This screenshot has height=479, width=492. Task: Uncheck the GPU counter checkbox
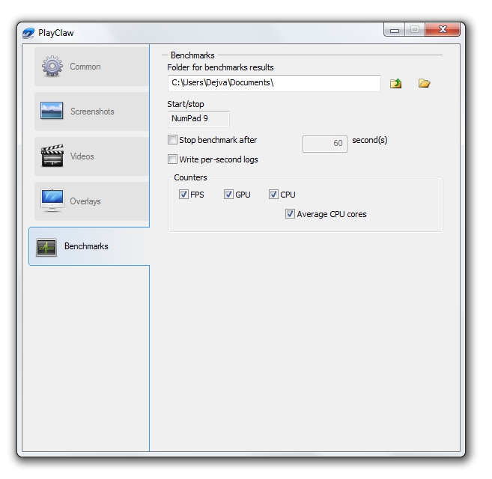pyautogui.click(x=228, y=195)
